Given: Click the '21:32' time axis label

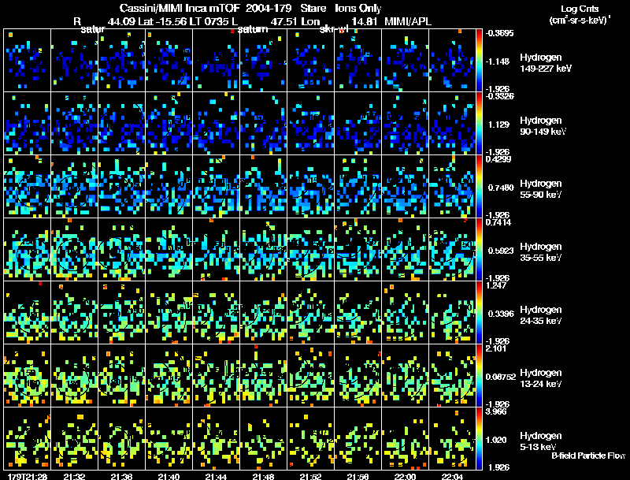Looking at the screenshot, I should [74, 477].
